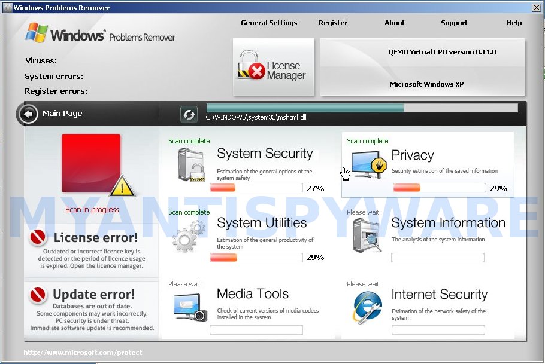This screenshot has height=364, width=545.
Task: Click the refresh scan icon
Action: coord(189,114)
